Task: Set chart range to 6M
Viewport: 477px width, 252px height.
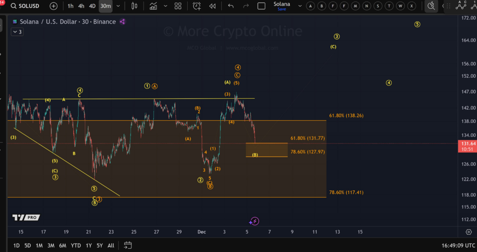Action: click(x=63, y=245)
